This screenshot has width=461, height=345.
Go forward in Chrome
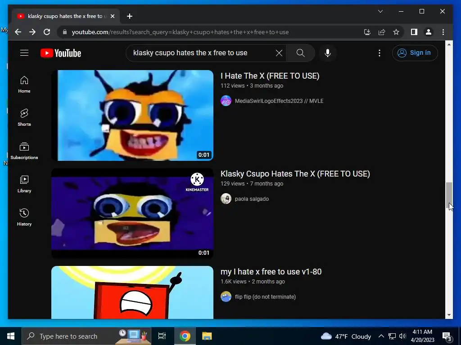(32, 32)
